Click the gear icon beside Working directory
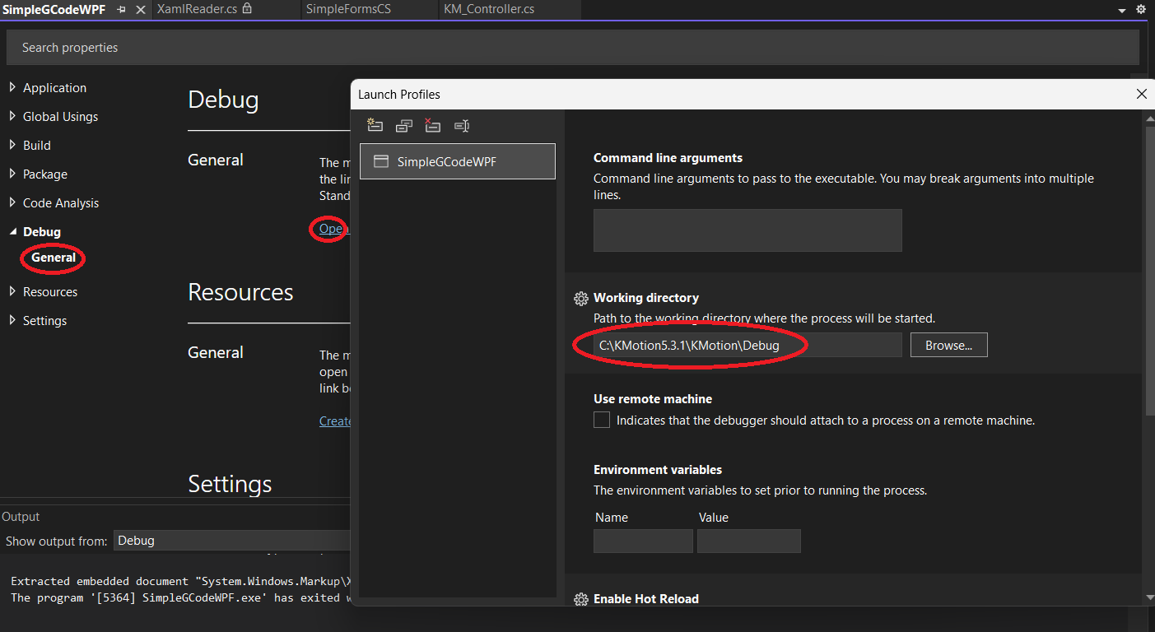Image resolution: width=1155 pixels, height=632 pixels. [x=580, y=299]
